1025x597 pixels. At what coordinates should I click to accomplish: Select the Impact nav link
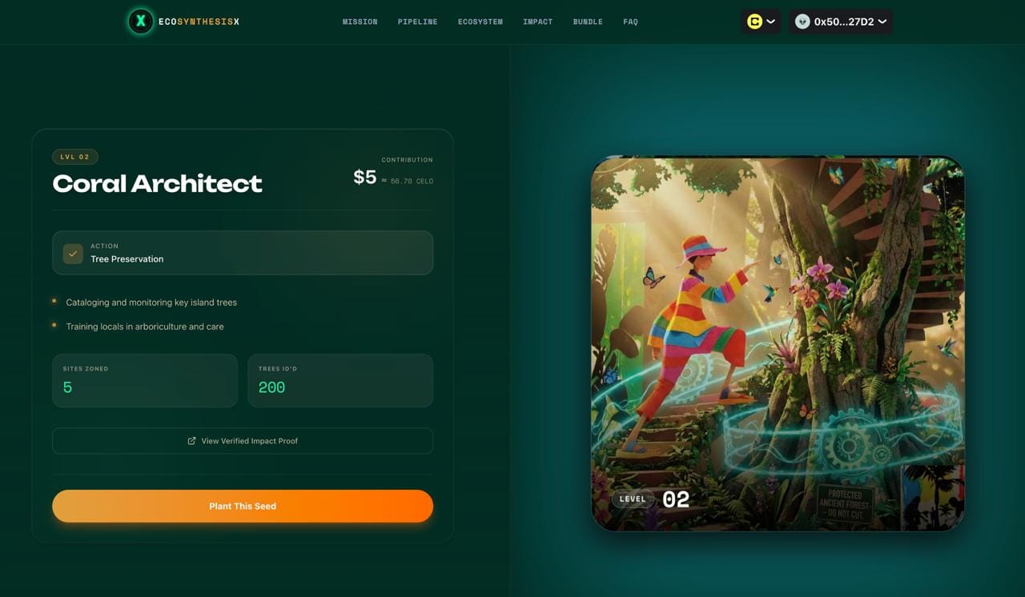[x=537, y=22]
